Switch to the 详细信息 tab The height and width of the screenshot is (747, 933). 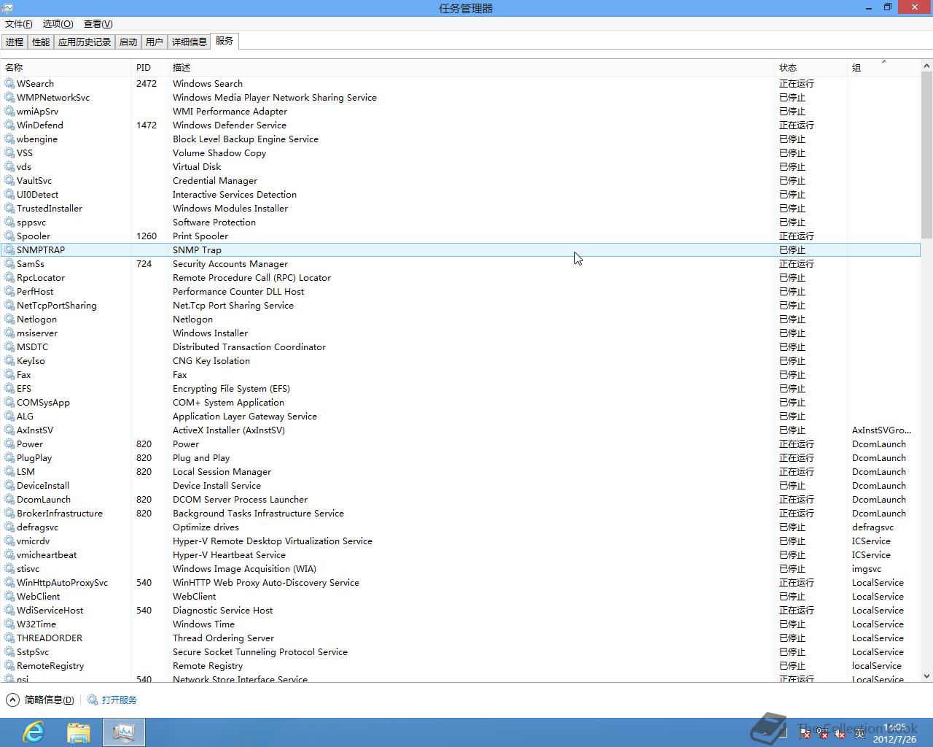190,42
